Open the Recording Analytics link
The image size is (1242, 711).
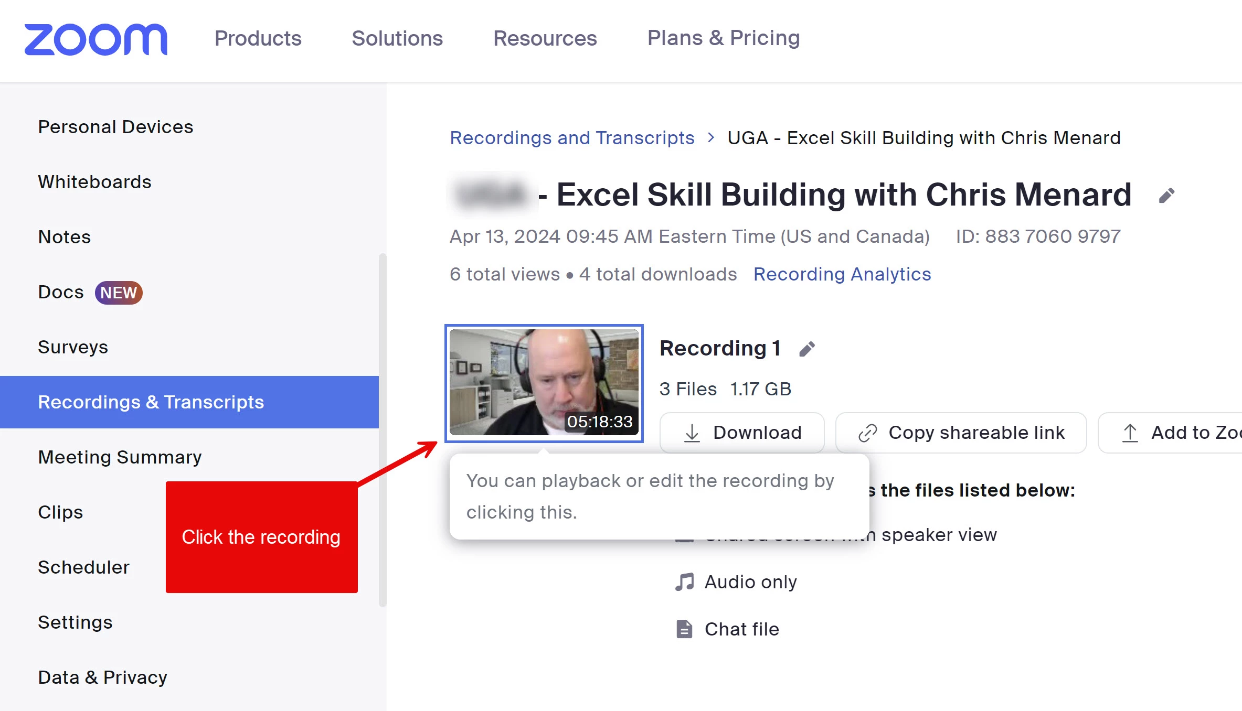click(x=842, y=274)
